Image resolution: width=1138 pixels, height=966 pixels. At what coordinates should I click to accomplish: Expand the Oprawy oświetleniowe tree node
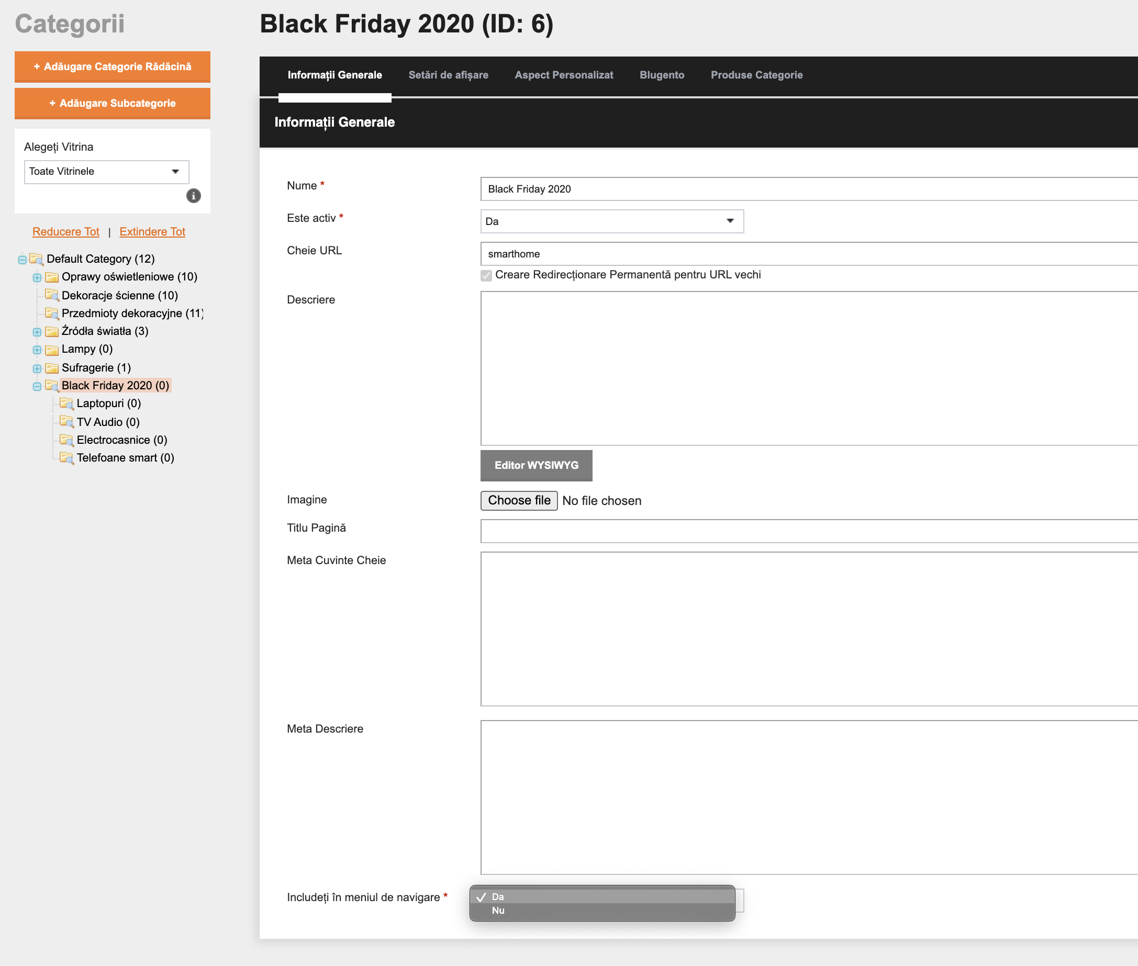click(37, 277)
